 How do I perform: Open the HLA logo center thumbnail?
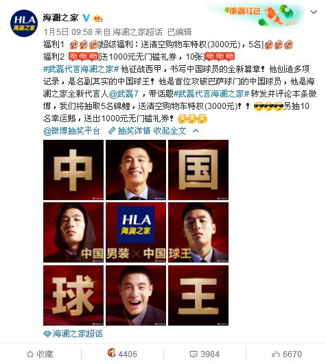click(136, 232)
